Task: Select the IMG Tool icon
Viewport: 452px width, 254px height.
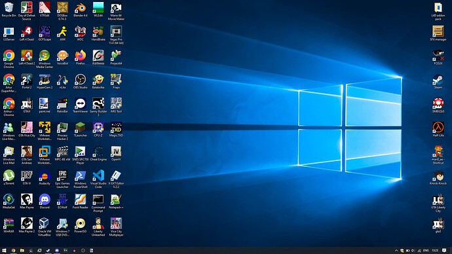Action: (x=116, y=105)
